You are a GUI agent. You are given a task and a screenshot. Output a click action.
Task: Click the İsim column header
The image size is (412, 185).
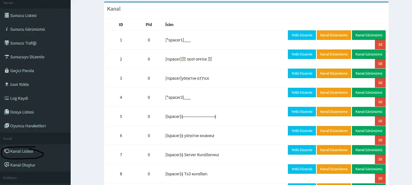tap(169, 24)
